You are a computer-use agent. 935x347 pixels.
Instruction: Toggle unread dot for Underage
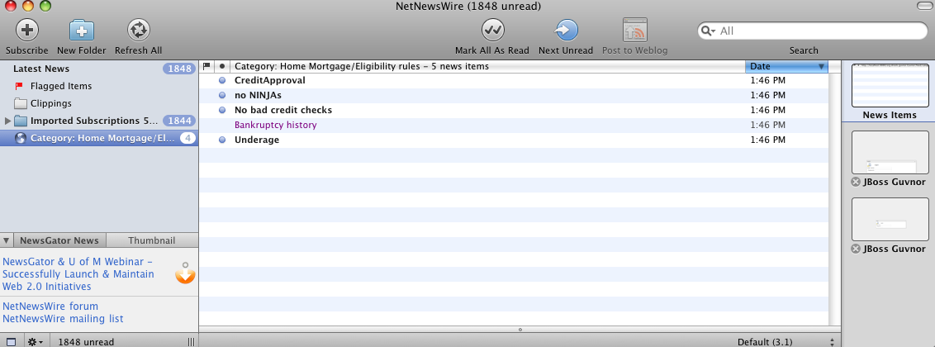tap(222, 140)
